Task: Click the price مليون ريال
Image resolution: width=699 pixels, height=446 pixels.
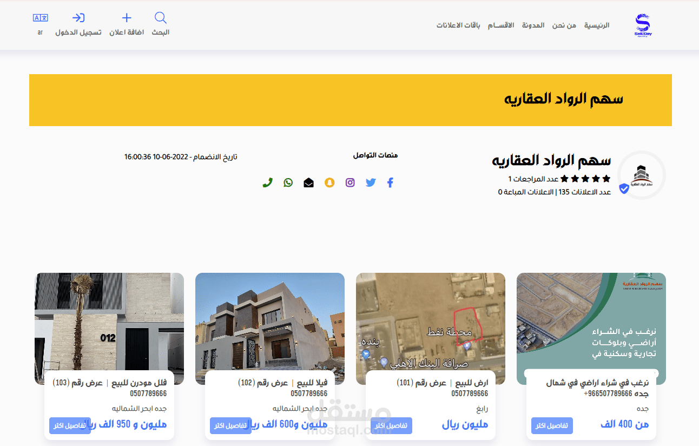Action: tap(465, 424)
